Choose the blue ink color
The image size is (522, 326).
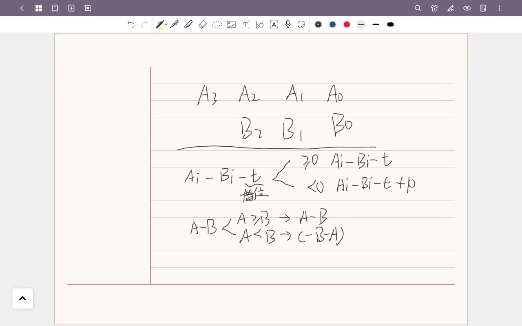click(x=333, y=24)
